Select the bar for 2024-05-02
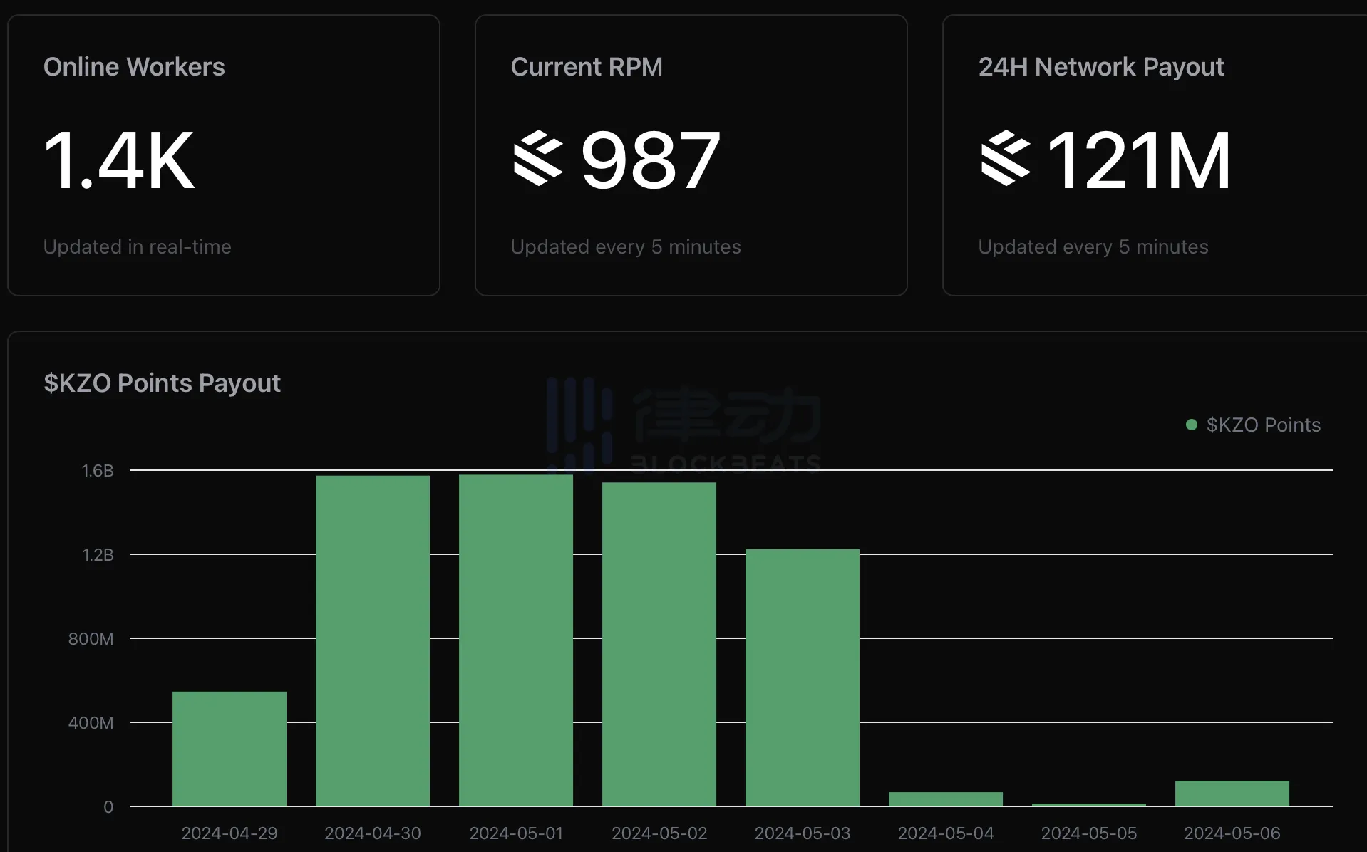Viewport: 1367px width, 852px height. click(x=659, y=643)
